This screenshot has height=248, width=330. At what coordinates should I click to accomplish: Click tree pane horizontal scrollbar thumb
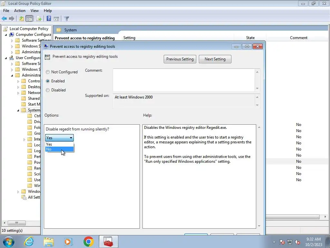point(17,223)
